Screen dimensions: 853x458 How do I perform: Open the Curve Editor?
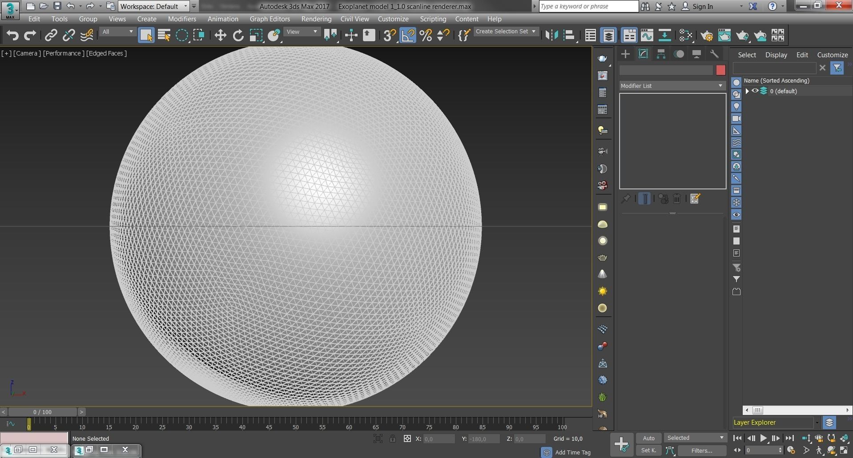pos(647,35)
